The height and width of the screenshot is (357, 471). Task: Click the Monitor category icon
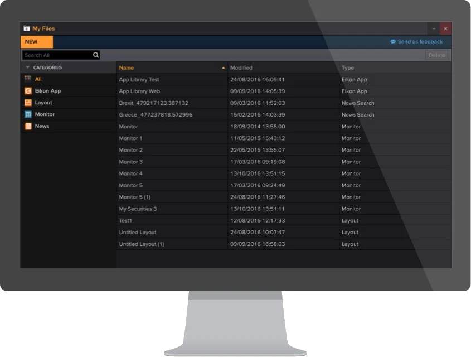coord(28,114)
